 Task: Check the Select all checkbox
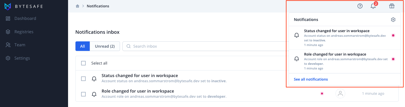(x=83, y=63)
